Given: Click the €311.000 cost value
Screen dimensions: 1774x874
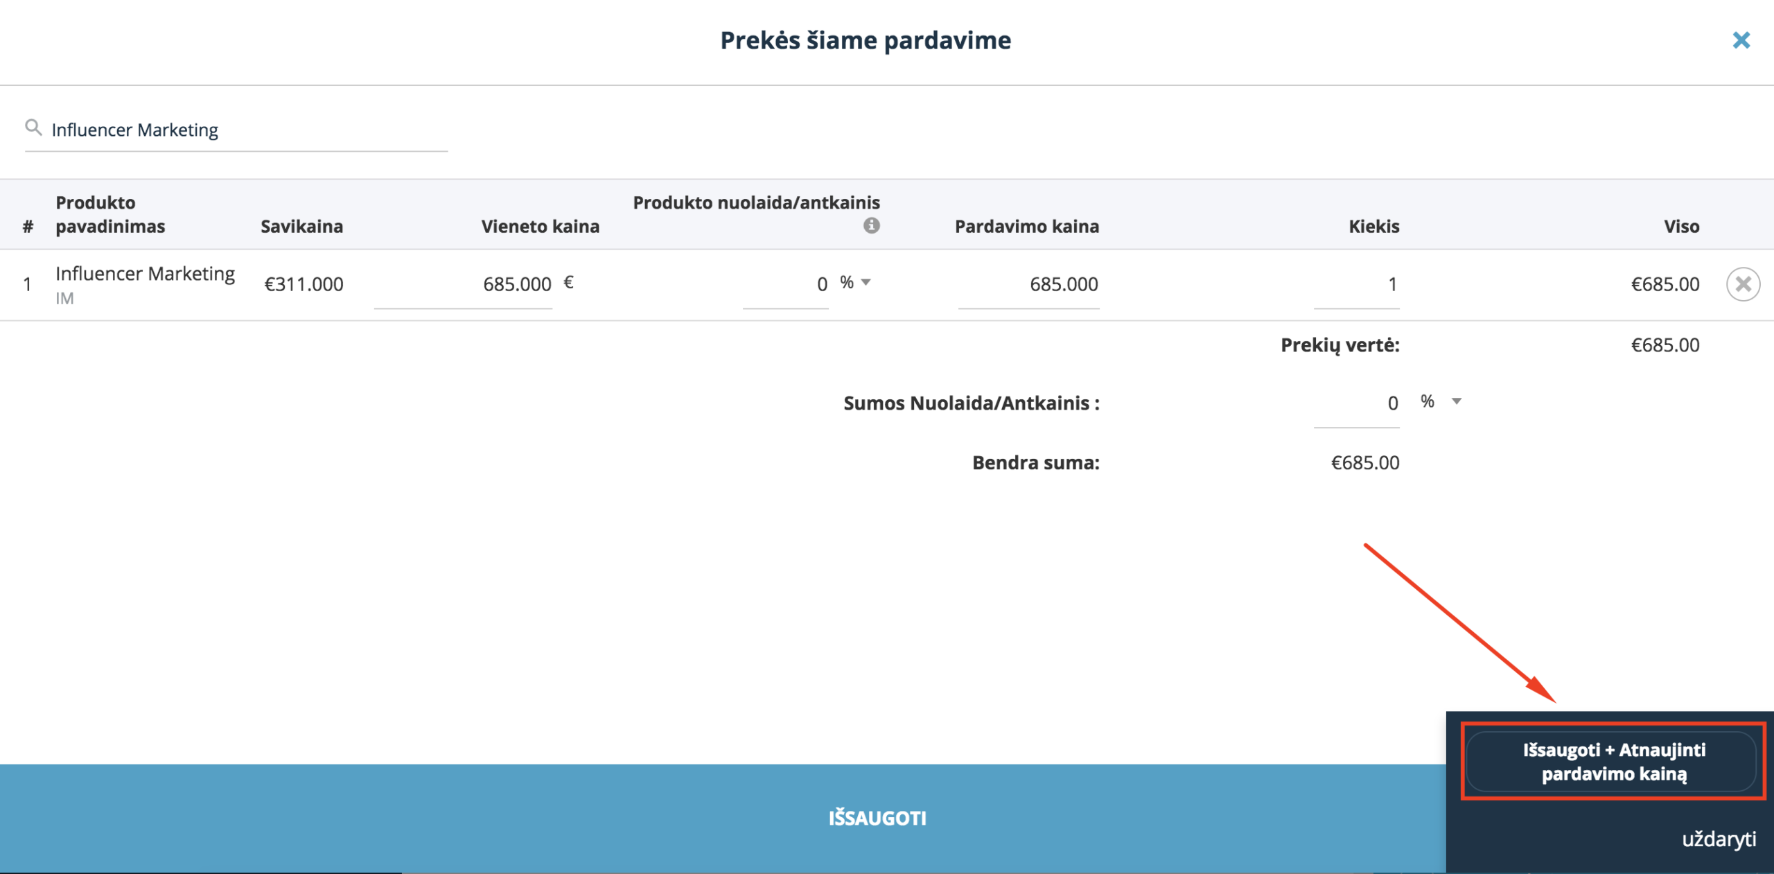Looking at the screenshot, I should (304, 284).
